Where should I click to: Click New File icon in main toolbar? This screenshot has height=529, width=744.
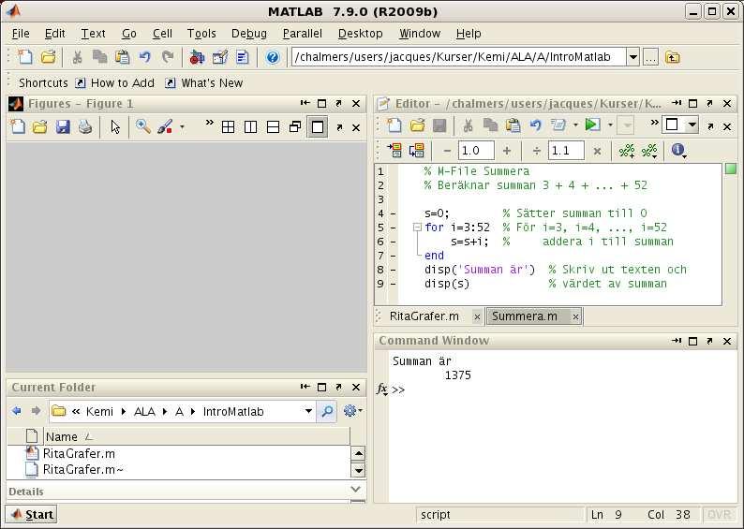click(x=24, y=57)
